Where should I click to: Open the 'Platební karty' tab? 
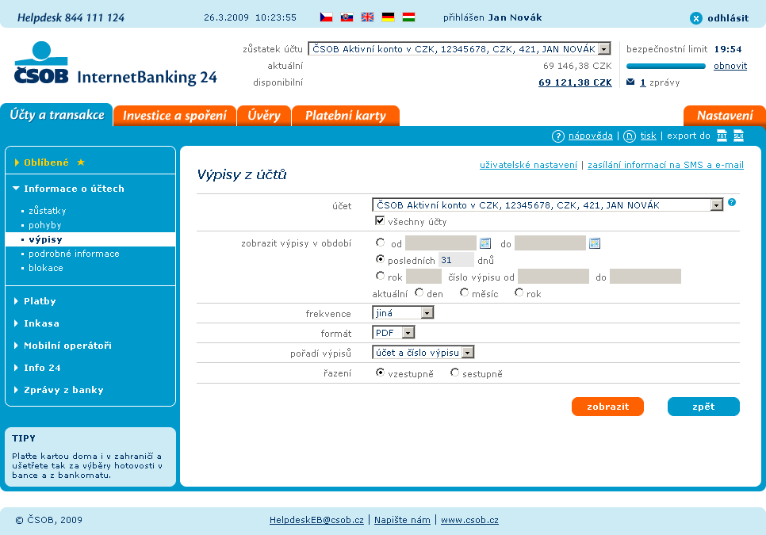(346, 116)
